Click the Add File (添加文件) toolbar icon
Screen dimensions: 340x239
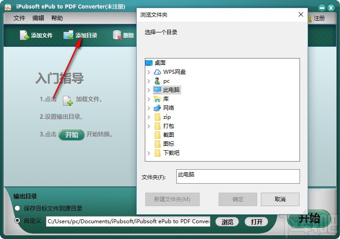[24, 35]
